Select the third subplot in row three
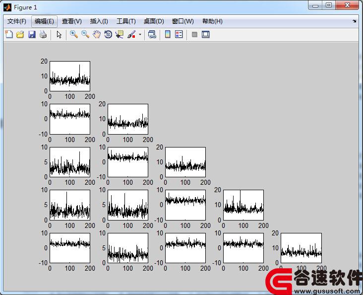Image resolution: width=363 pixels, height=295 pixels. pyautogui.click(x=185, y=162)
